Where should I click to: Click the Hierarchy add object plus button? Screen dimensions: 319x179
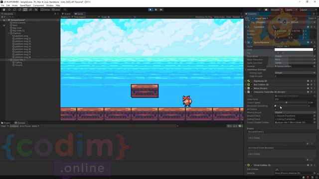[2, 17]
